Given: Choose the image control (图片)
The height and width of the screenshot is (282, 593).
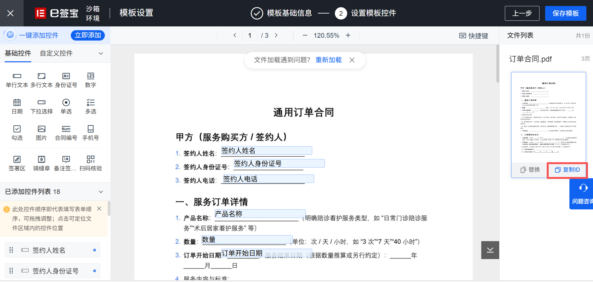Looking at the screenshot, I should [42, 133].
